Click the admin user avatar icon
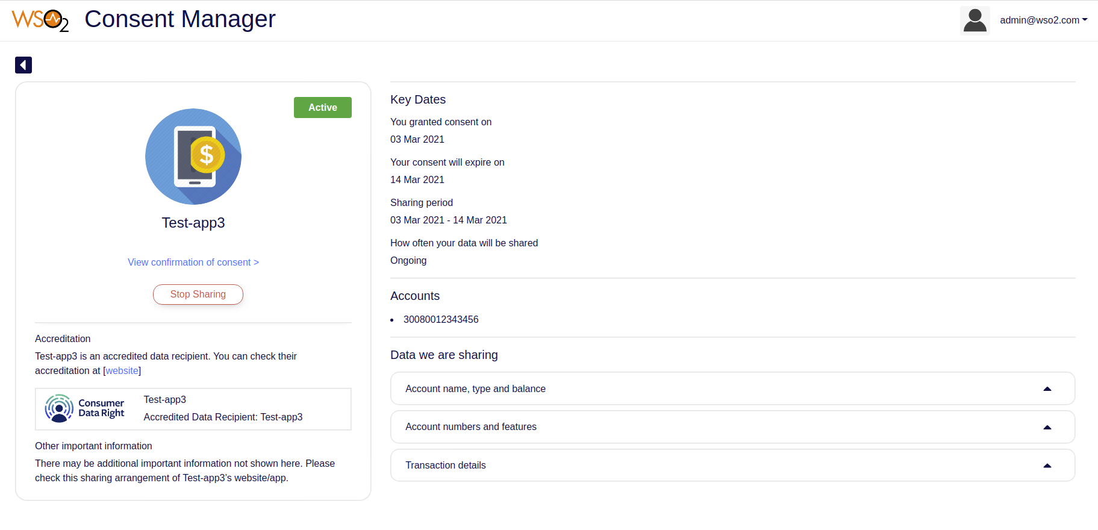The image size is (1098, 530). tap(975, 20)
